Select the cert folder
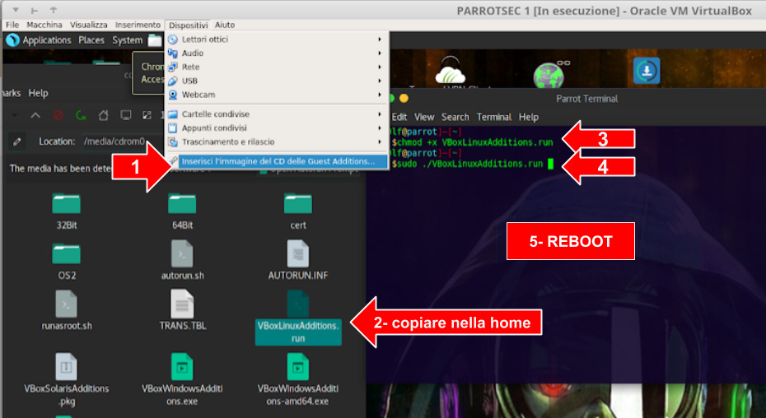This screenshot has height=418, width=766. pyautogui.click(x=298, y=211)
